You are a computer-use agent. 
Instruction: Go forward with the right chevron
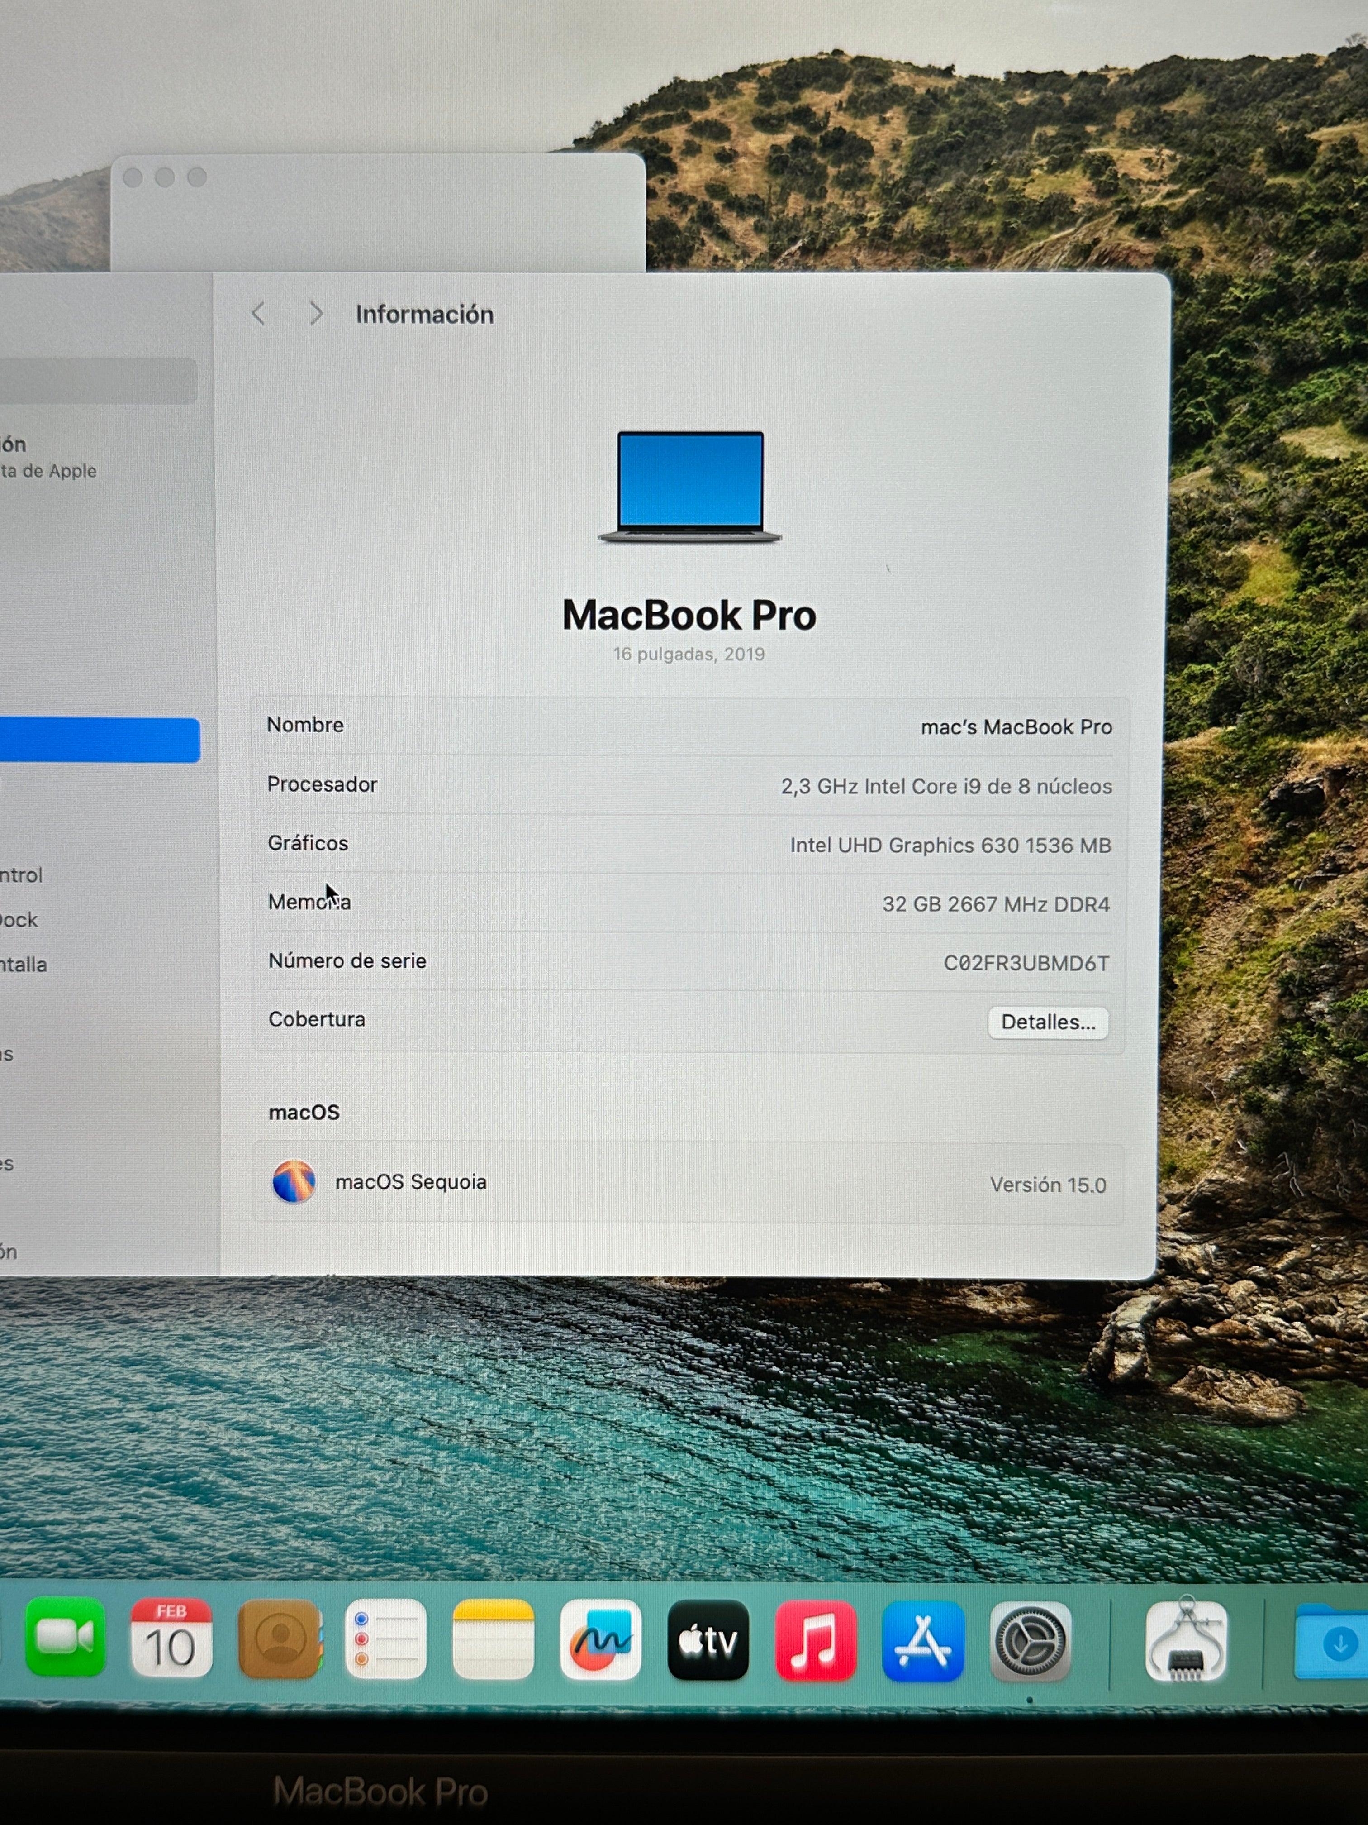[x=315, y=314]
